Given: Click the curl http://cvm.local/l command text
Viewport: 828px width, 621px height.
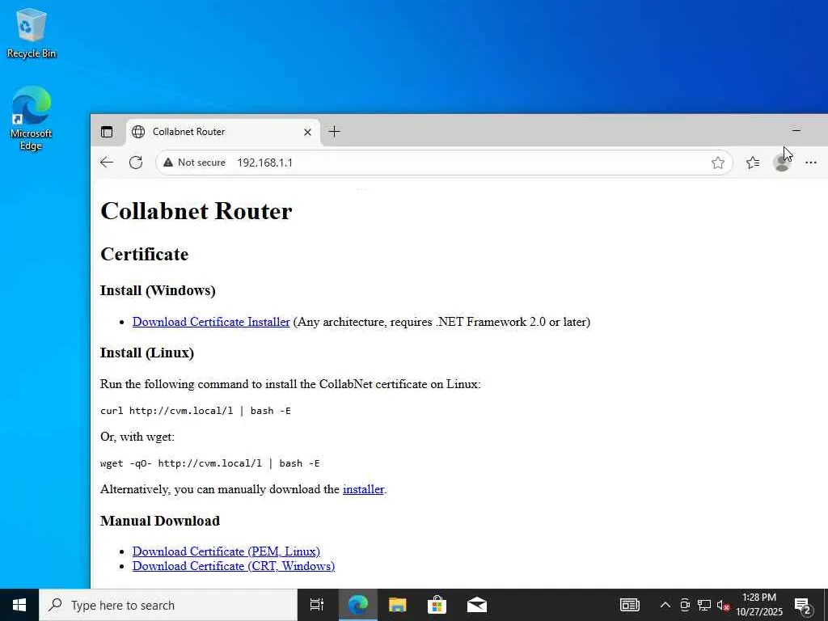Looking at the screenshot, I should 196,411.
